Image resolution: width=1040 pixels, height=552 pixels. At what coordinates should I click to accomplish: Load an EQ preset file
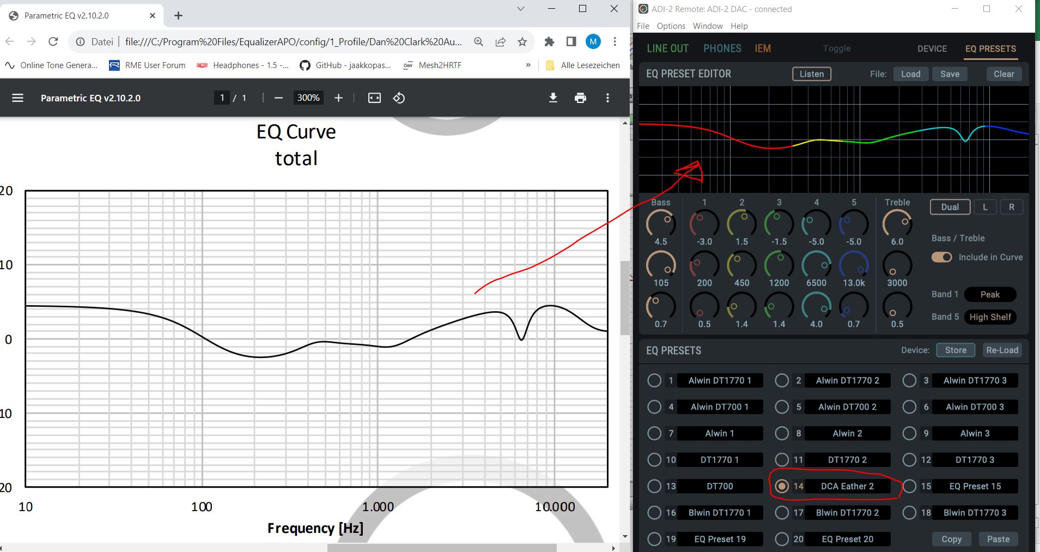tap(910, 74)
